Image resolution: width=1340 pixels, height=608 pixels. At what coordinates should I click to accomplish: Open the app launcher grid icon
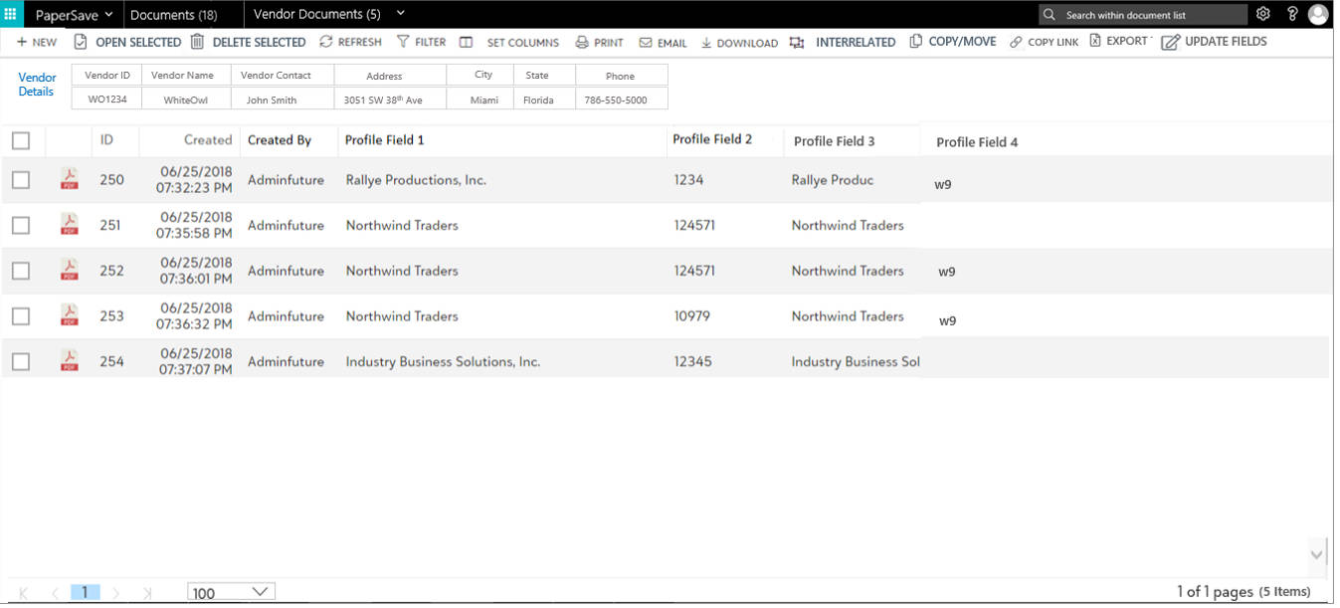click(x=10, y=14)
